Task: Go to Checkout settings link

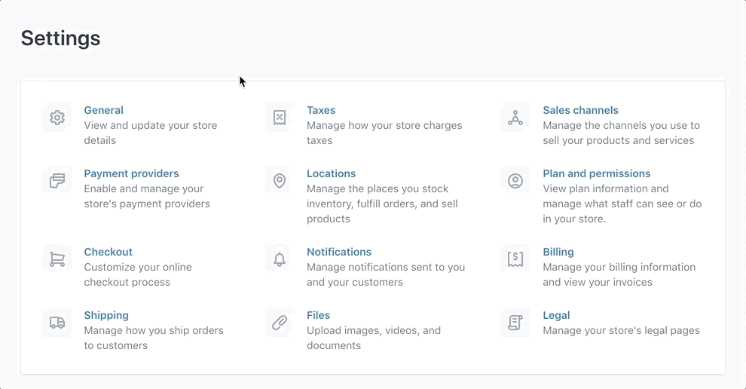Action: coord(108,252)
